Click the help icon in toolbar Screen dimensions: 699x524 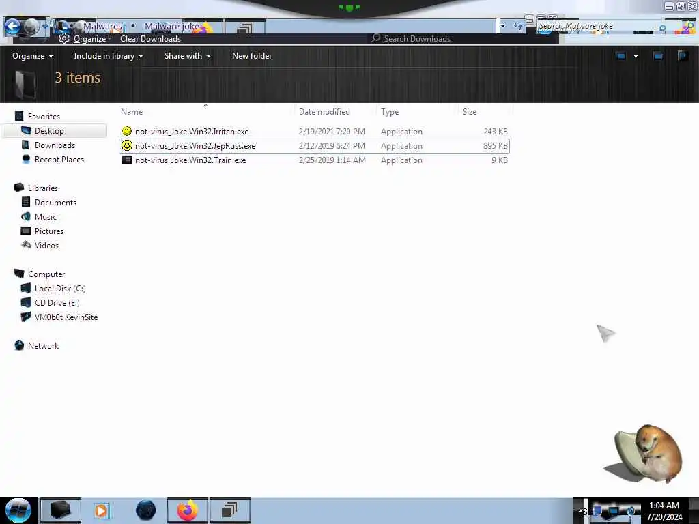(x=683, y=56)
